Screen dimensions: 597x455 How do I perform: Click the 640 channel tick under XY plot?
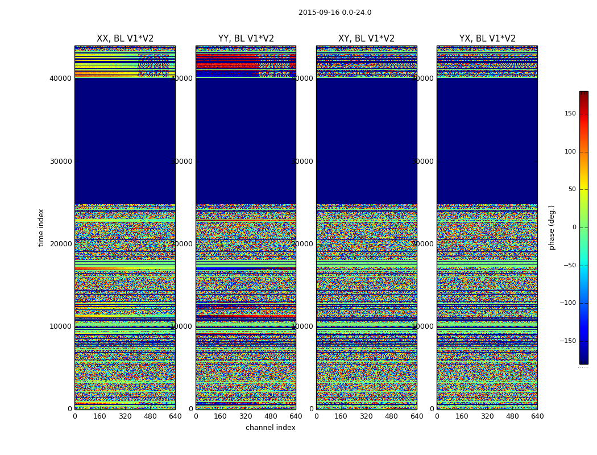click(x=417, y=416)
